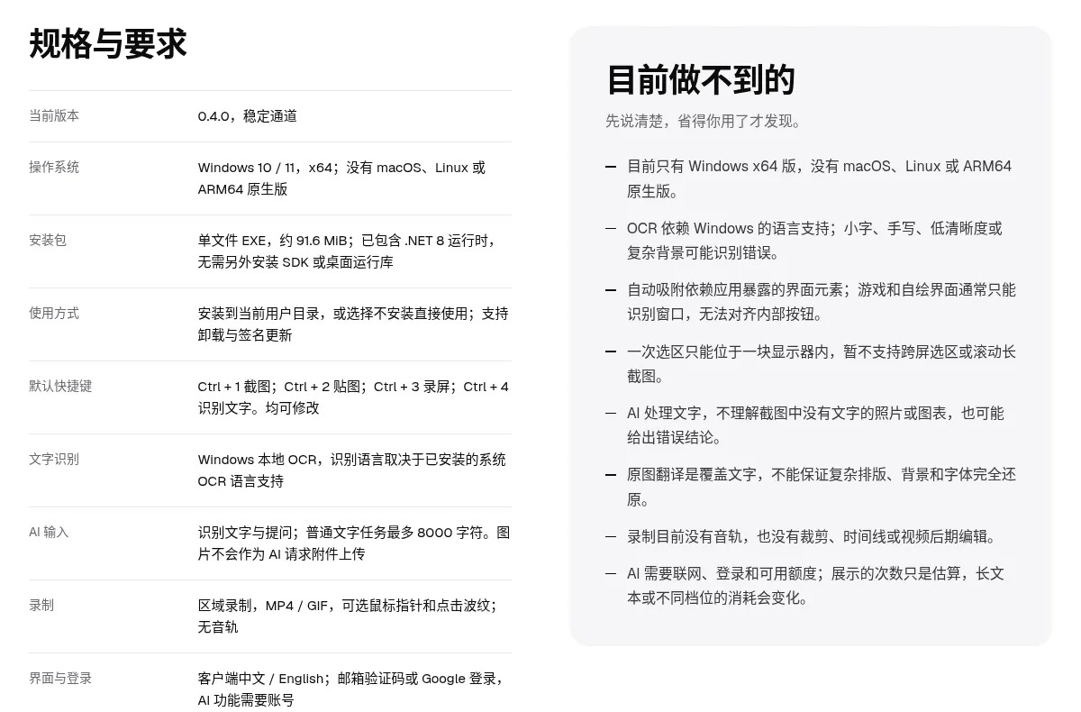Image resolution: width=1081 pixels, height=712 pixels.
Task: Click the 使用方式 row label
Action: (54, 313)
